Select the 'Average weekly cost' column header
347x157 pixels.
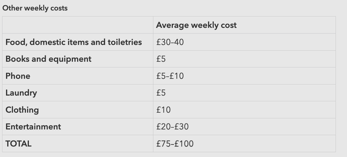pyautogui.click(x=196, y=25)
